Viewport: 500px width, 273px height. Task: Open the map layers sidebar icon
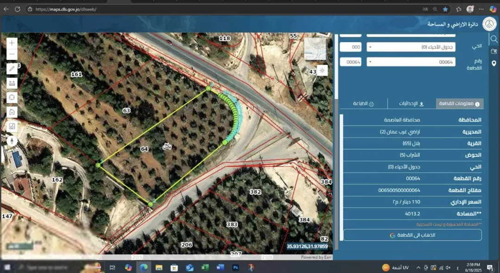click(x=494, y=51)
